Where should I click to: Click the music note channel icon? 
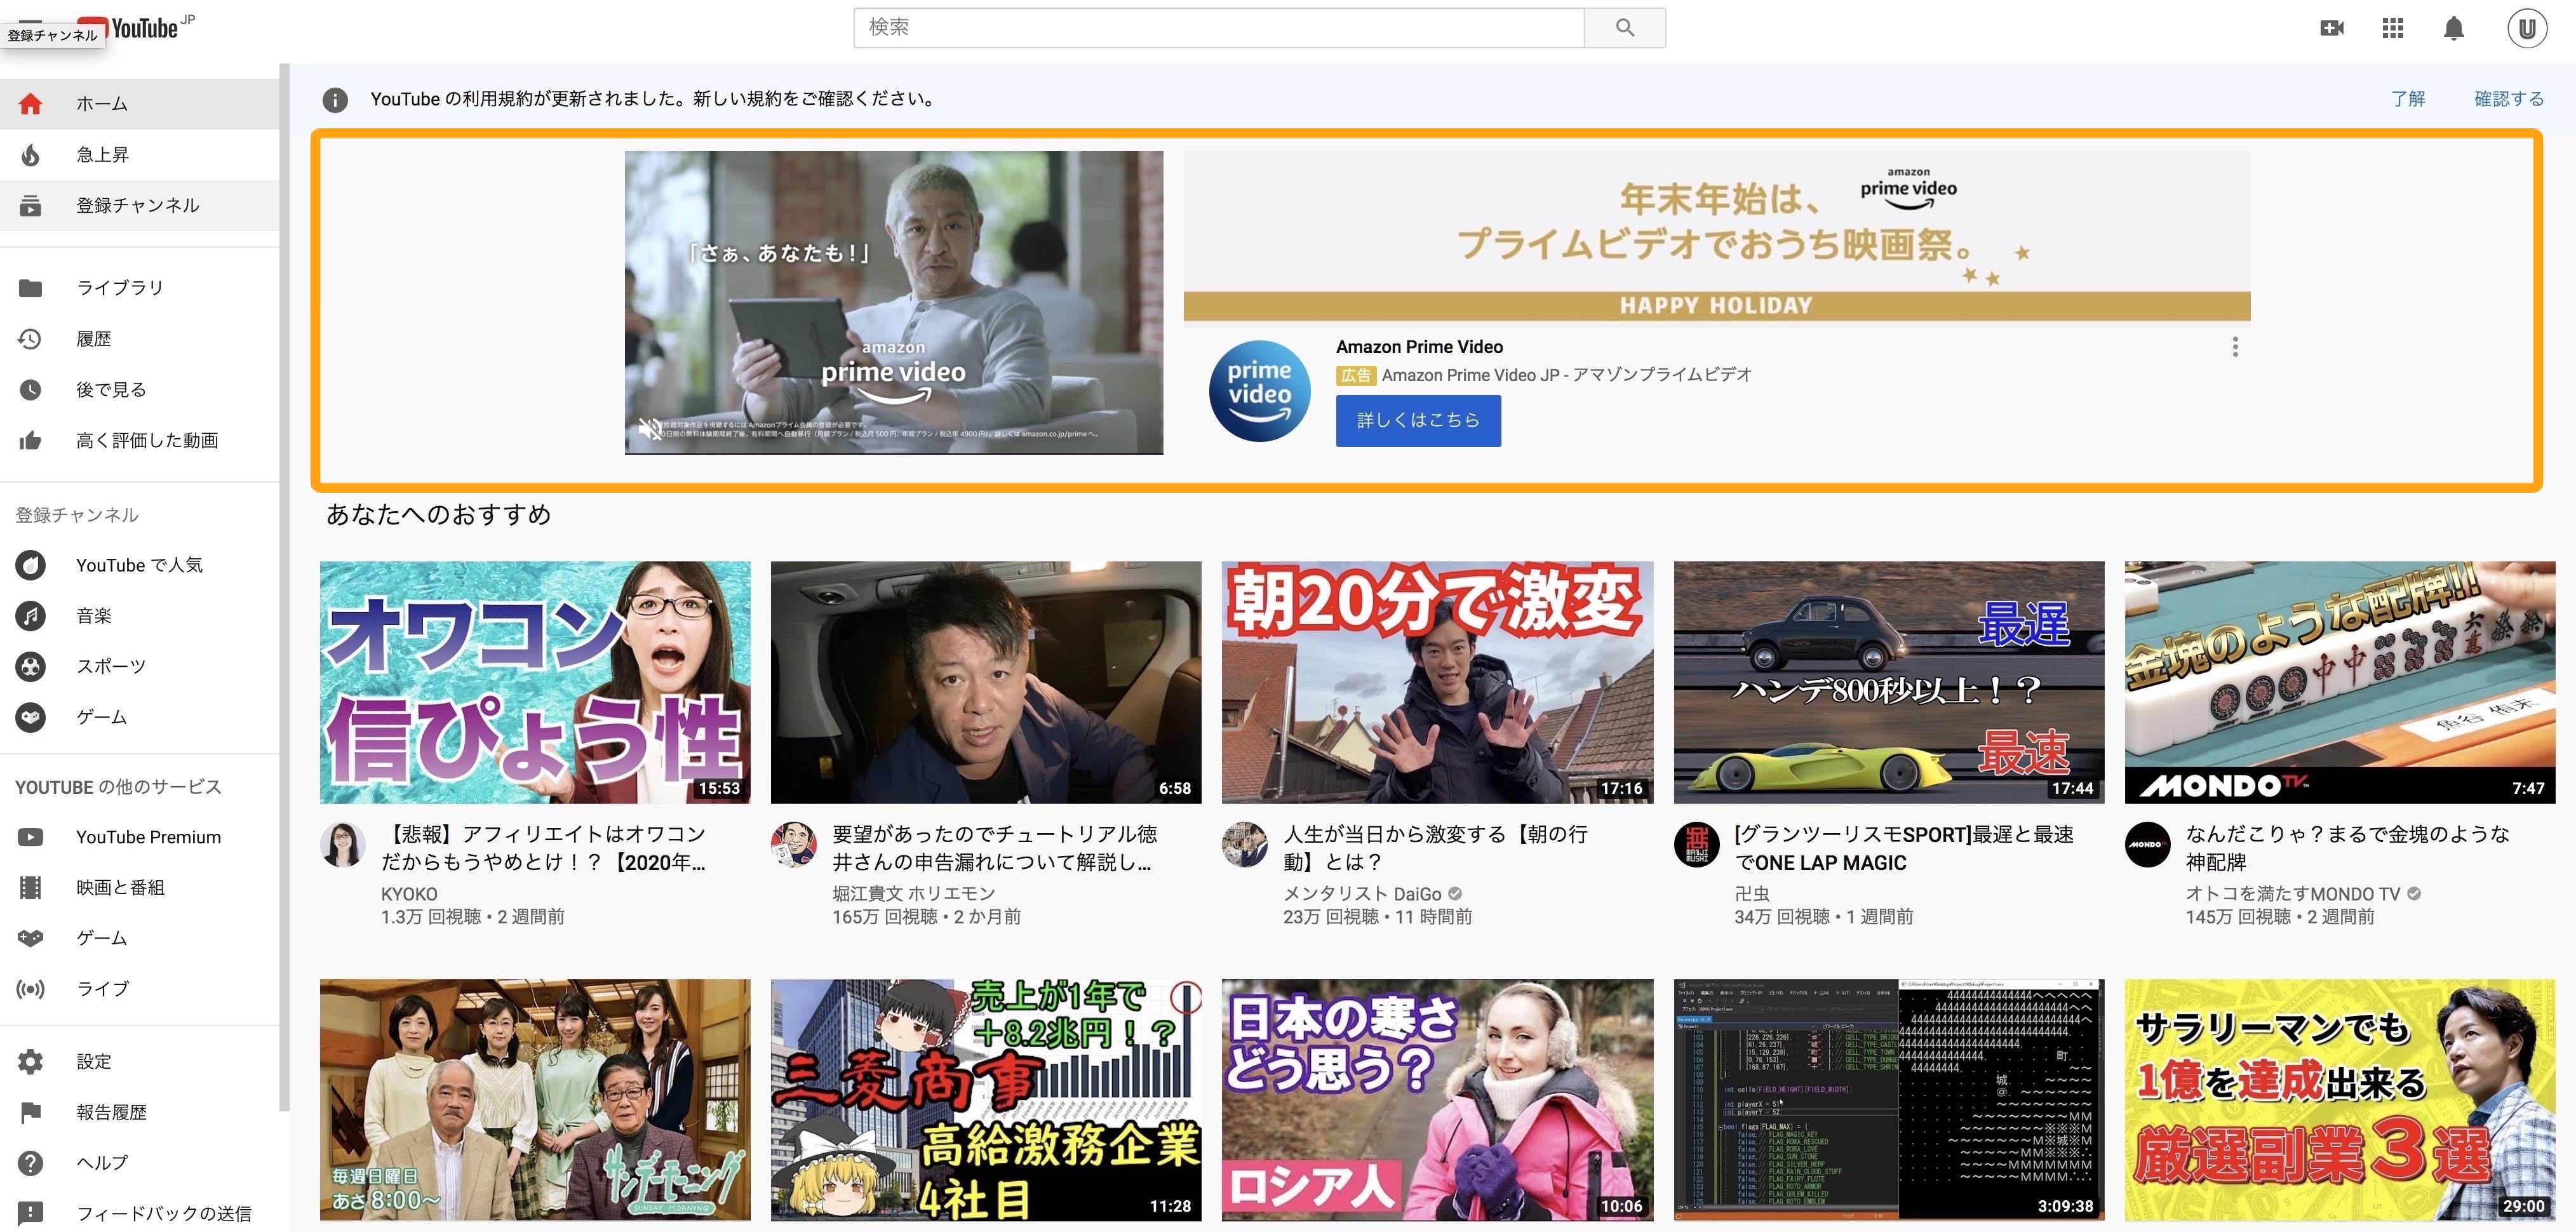31,616
